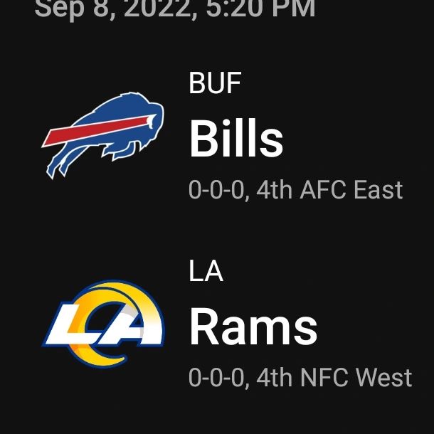Click the Rams 0-0-0 record
The width and height of the screenshot is (434, 434).
[x=217, y=378]
